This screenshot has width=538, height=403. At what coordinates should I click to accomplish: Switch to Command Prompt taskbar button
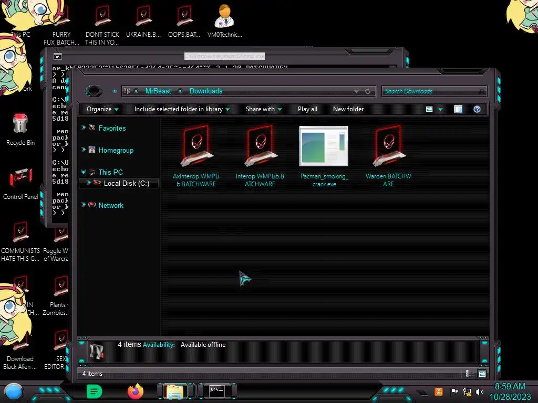(217, 391)
